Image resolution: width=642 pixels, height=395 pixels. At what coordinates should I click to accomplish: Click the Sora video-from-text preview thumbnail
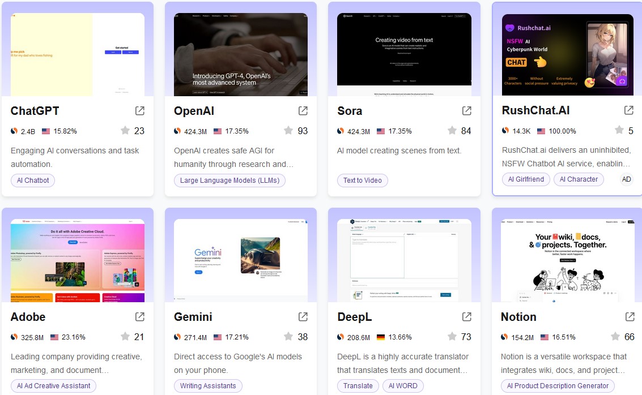click(x=404, y=54)
